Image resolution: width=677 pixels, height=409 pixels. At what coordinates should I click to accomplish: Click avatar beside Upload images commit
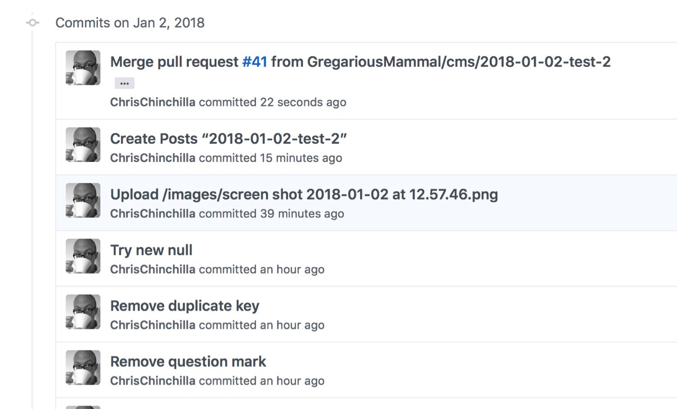[83, 200]
